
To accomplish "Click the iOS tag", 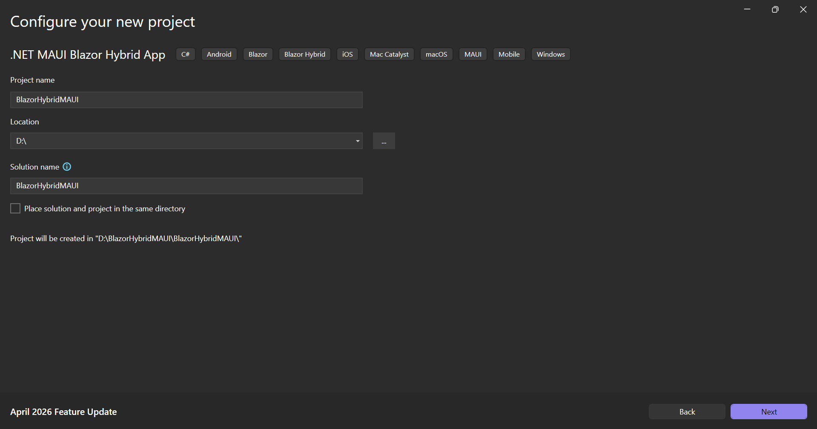I will 347,54.
